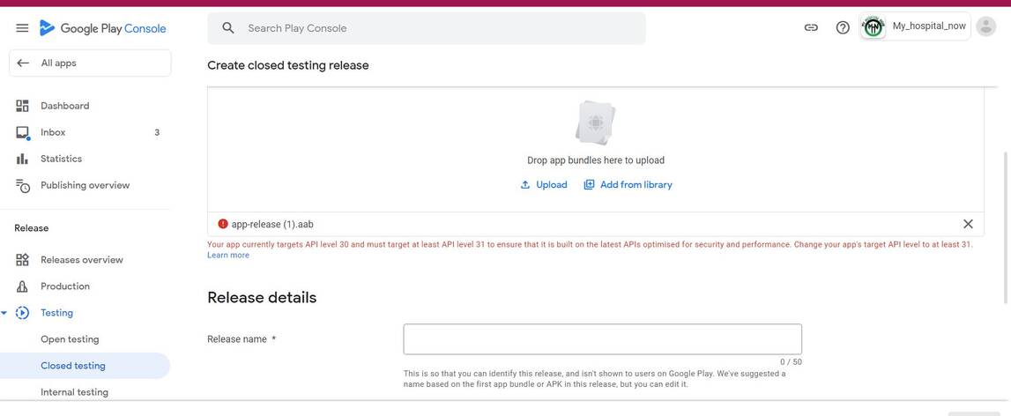Viewport: 1011px width, 416px height.
Task: Focus the Release name text field
Action: pyautogui.click(x=602, y=339)
